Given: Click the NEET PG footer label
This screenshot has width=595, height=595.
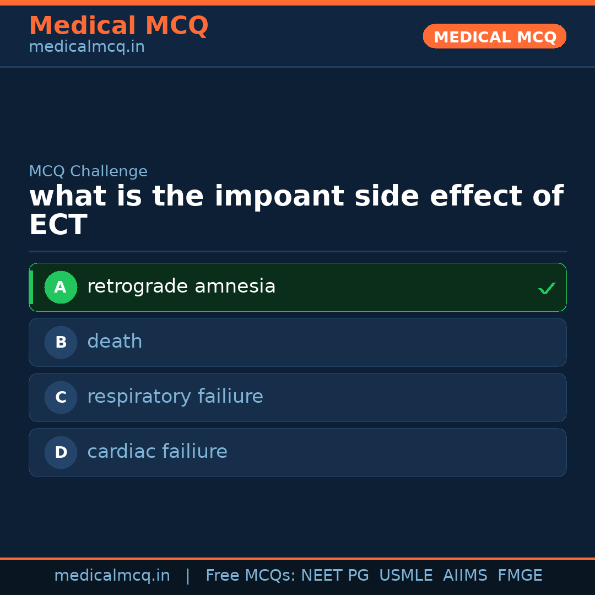Looking at the screenshot, I should click(334, 575).
